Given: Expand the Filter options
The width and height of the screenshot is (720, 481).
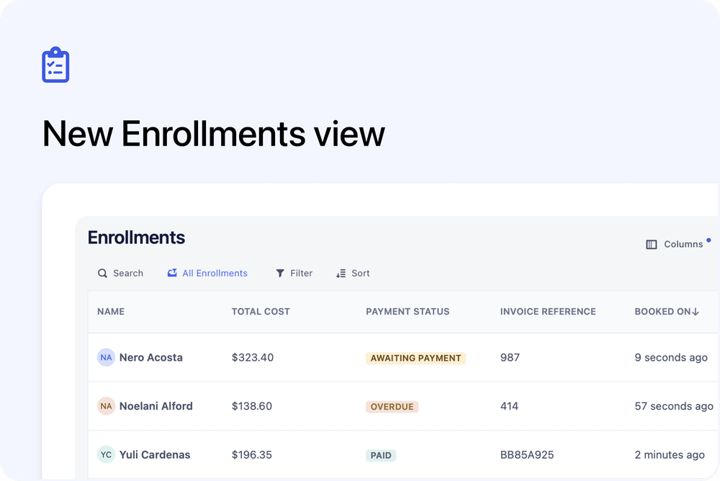Looking at the screenshot, I should pyautogui.click(x=294, y=273).
